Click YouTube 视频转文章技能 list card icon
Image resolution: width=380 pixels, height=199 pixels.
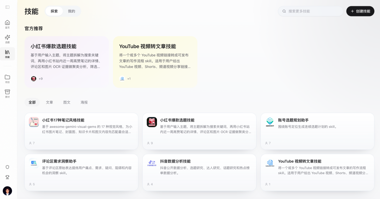[x=270, y=163]
